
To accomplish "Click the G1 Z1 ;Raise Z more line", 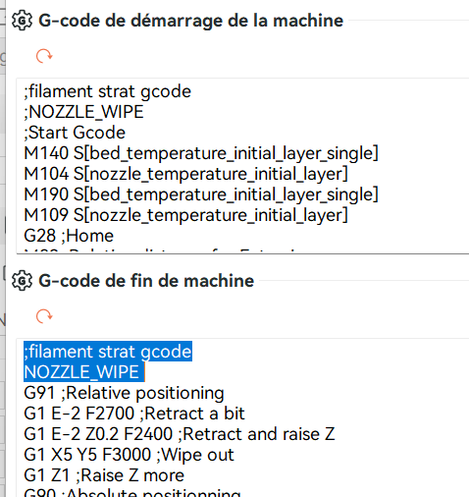I will pos(104,475).
